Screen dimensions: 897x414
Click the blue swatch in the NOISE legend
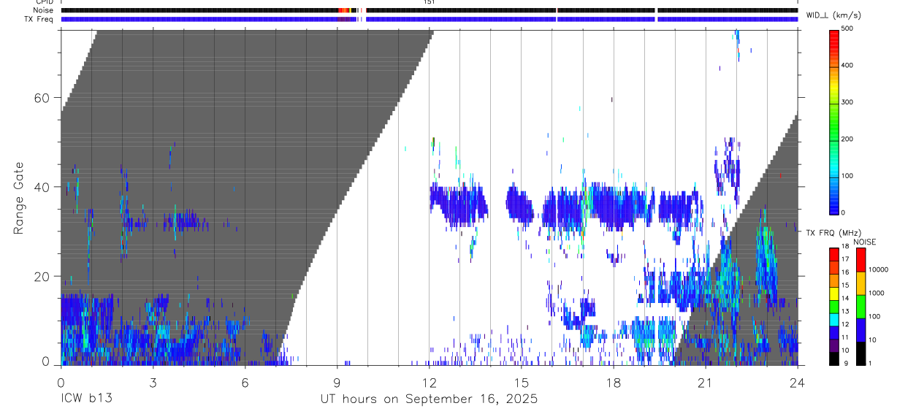860,329
